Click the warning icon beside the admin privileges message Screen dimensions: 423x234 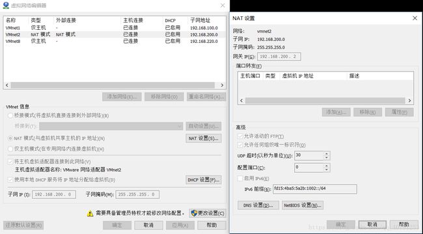click(90, 213)
